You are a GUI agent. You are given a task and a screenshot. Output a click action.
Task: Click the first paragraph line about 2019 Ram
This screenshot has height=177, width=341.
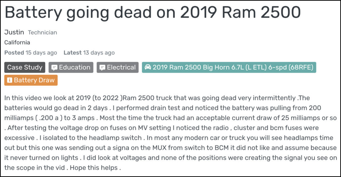pyautogui.click(x=157, y=98)
